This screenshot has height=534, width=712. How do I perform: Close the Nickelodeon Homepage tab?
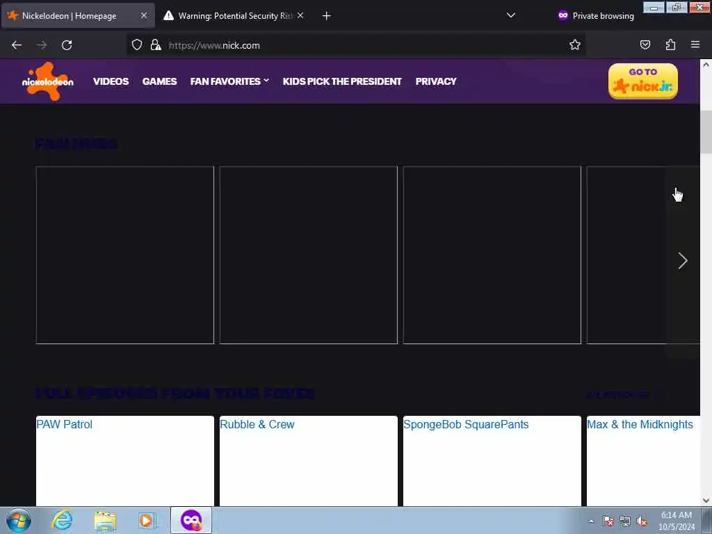[x=143, y=15]
